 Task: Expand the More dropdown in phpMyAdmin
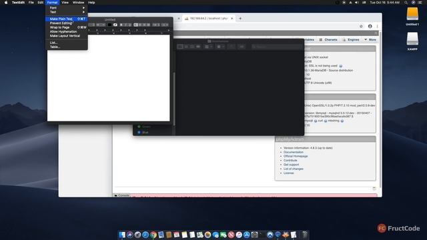pyautogui.click(x=370, y=40)
